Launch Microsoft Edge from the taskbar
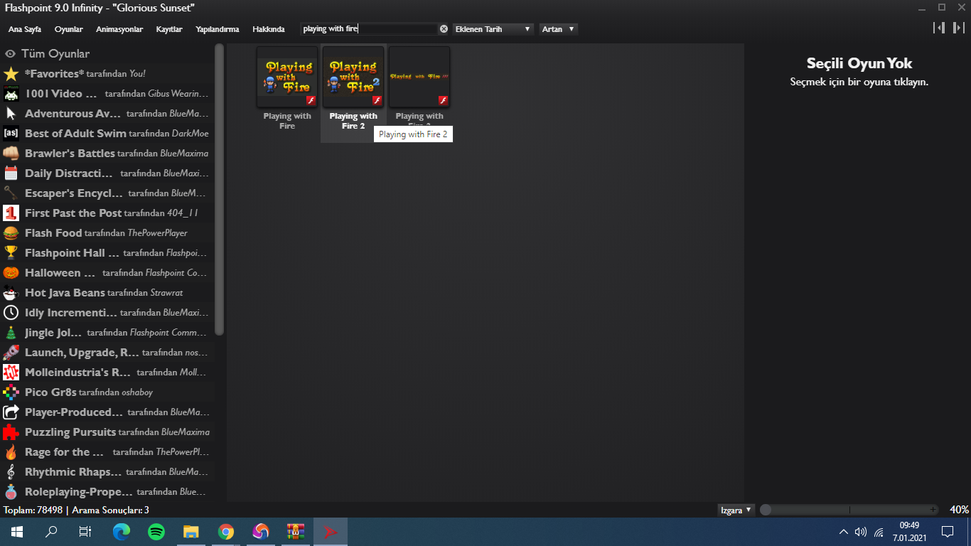971x546 pixels. coord(122,532)
